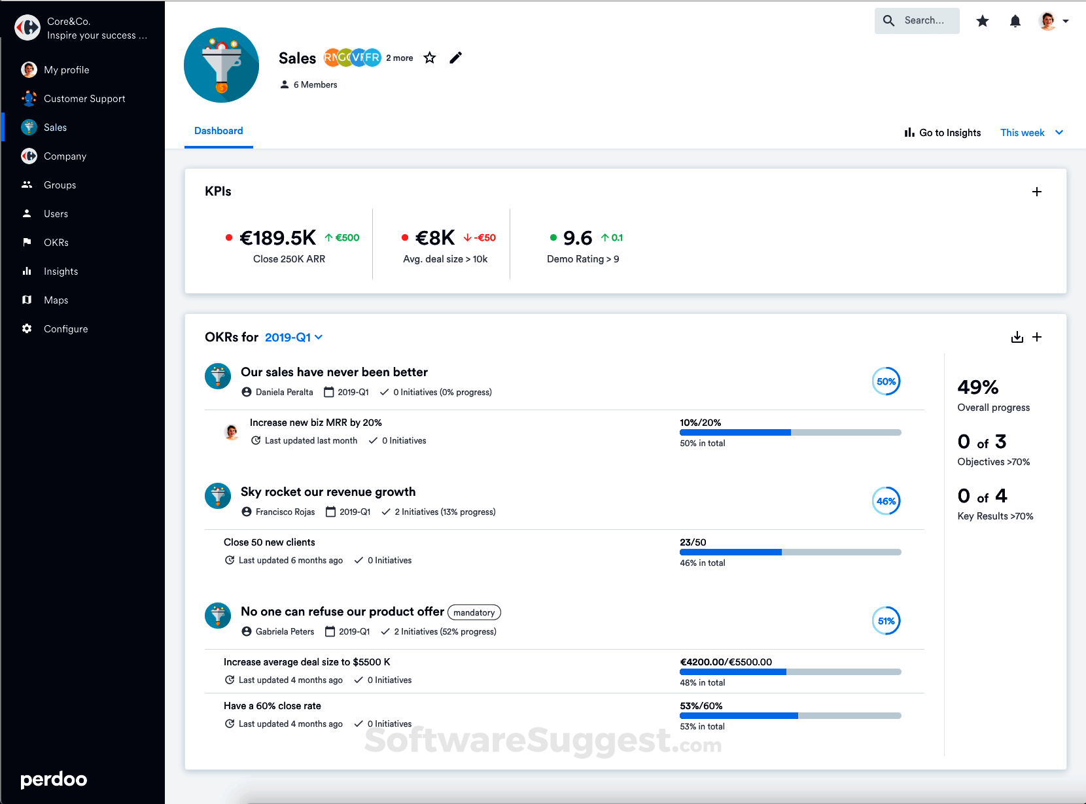Click the Close 50 new clients progress bar

790,551
